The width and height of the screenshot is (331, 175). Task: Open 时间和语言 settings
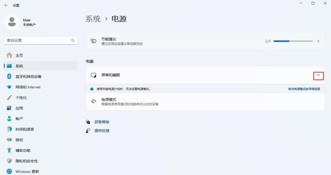pyautogui.click(x=24, y=129)
